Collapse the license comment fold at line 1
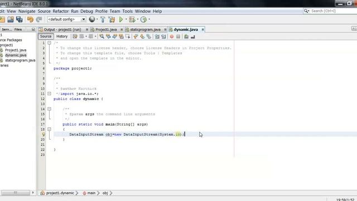Viewport: 357px width, 201px height. [x=49, y=43]
